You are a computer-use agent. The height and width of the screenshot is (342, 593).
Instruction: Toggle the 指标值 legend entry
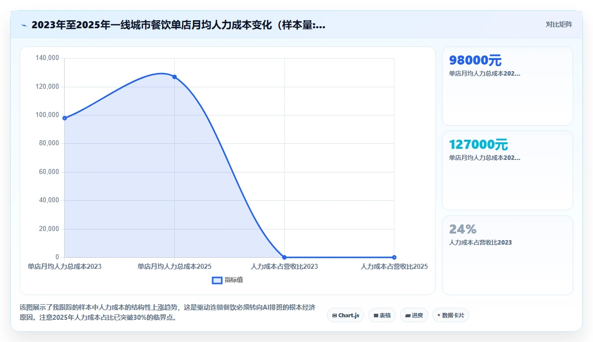228,280
